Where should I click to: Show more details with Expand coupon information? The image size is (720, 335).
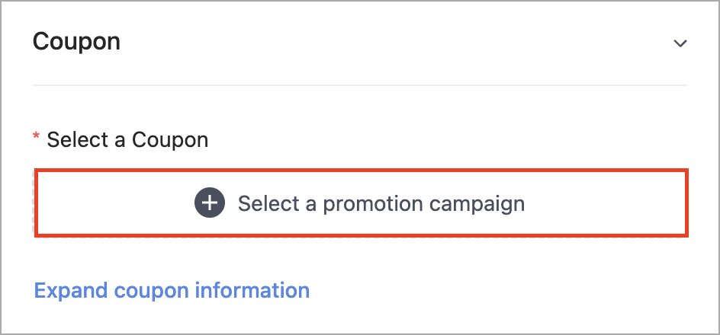[172, 290]
